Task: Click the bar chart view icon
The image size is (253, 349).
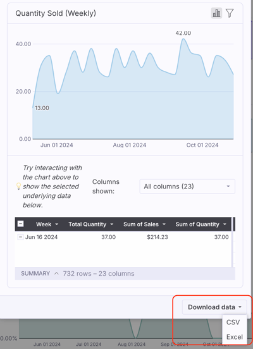Action: [x=216, y=13]
